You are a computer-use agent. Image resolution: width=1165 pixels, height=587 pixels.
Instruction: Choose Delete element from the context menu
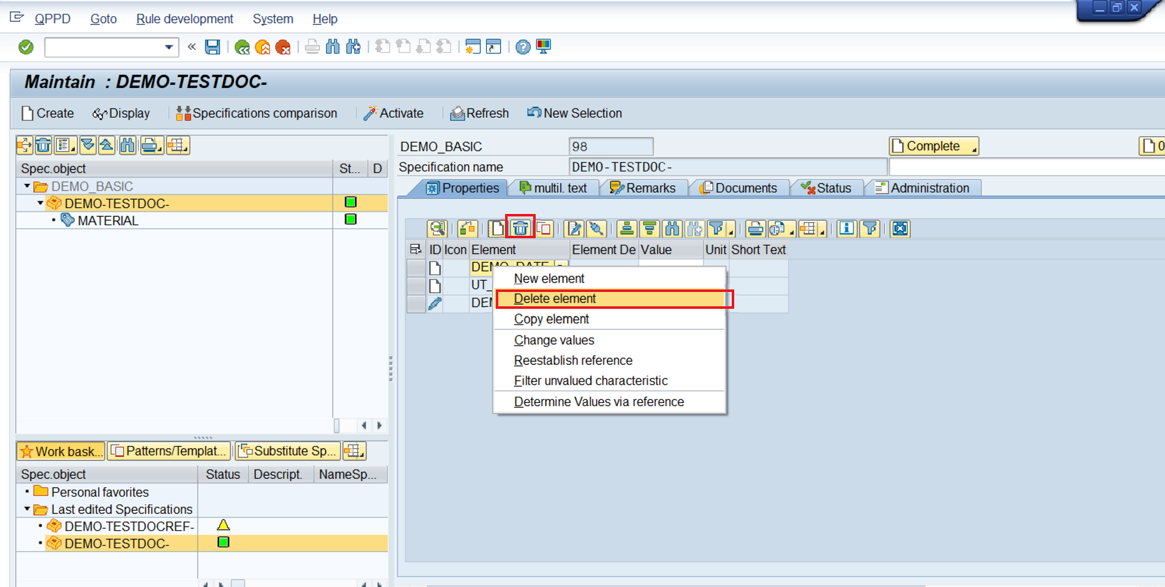[554, 299]
